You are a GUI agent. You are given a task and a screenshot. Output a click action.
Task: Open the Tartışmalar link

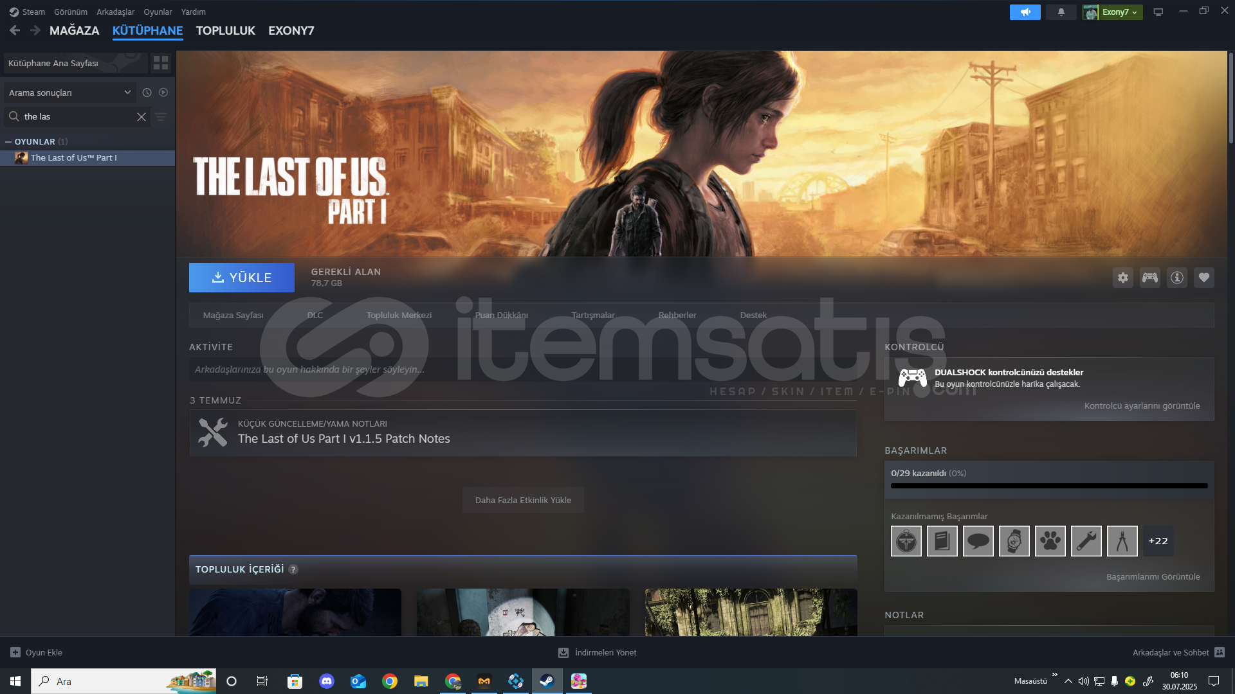tap(593, 316)
